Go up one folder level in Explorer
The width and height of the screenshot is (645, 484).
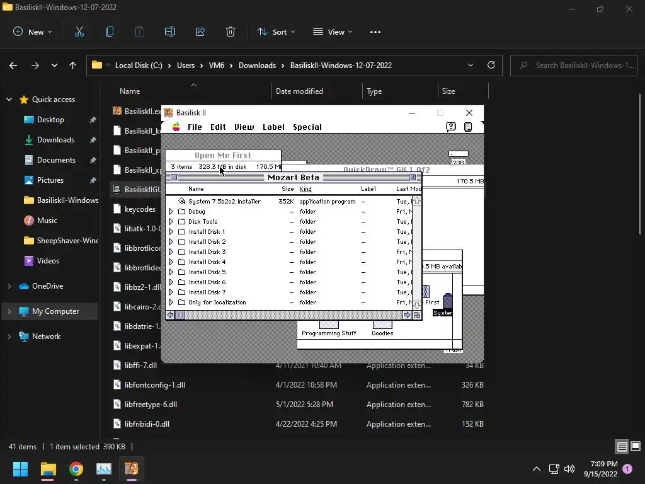pos(73,66)
